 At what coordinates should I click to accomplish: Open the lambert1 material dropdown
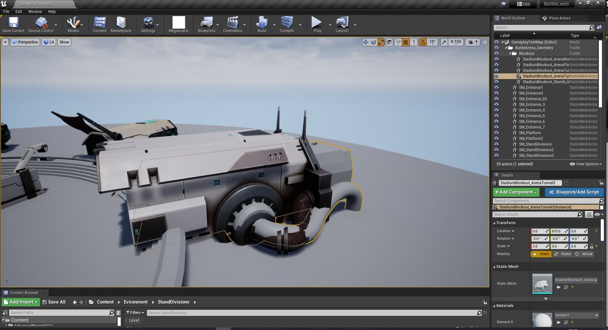(x=576, y=315)
